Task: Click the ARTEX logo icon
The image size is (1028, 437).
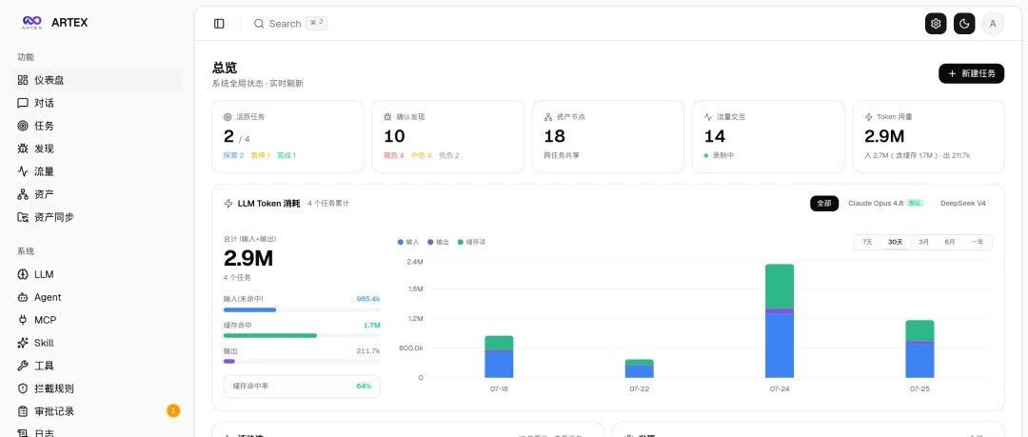Action: pyautogui.click(x=31, y=23)
